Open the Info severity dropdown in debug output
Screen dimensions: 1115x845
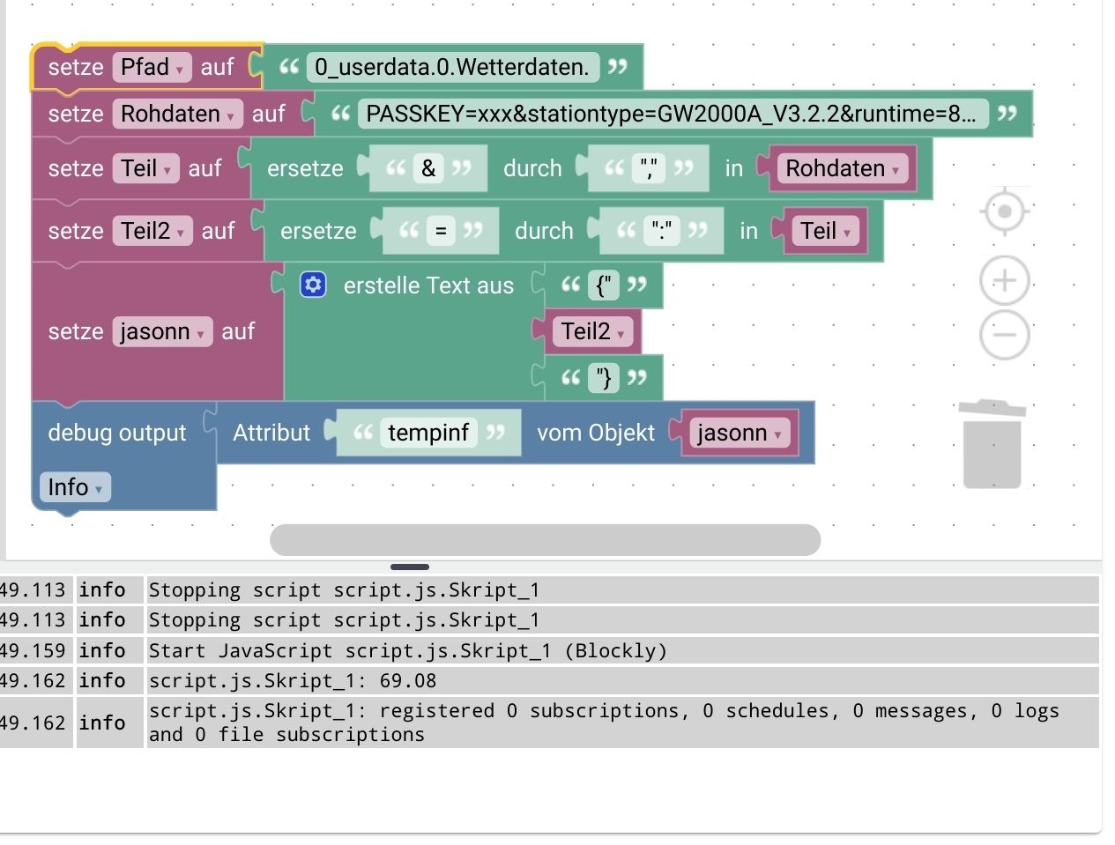click(x=75, y=487)
